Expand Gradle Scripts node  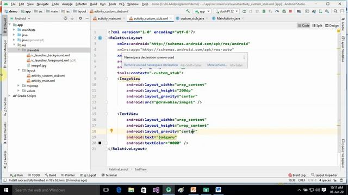[x=10, y=96]
